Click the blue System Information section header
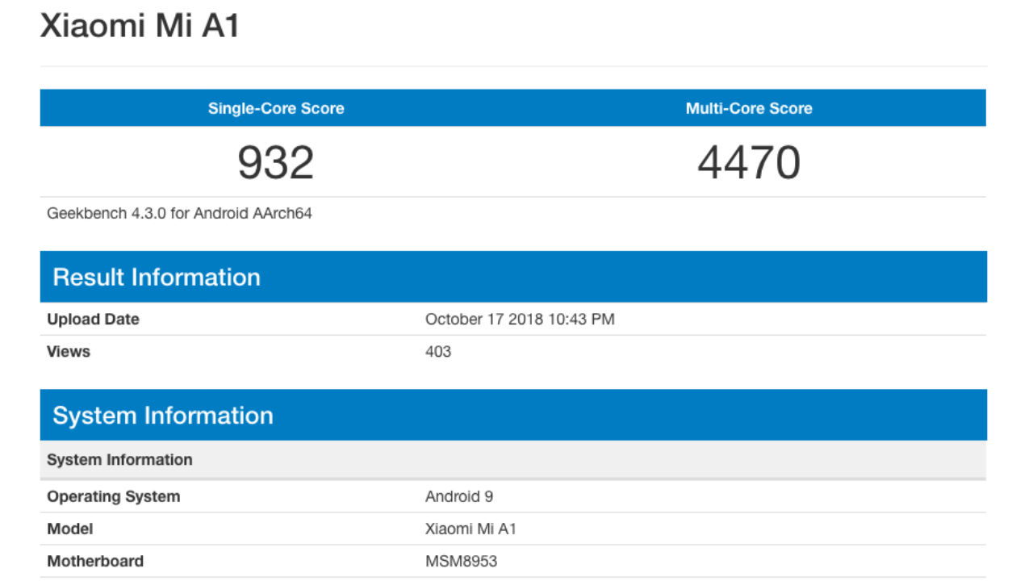Image resolution: width=1033 pixels, height=581 pixels. click(x=513, y=415)
